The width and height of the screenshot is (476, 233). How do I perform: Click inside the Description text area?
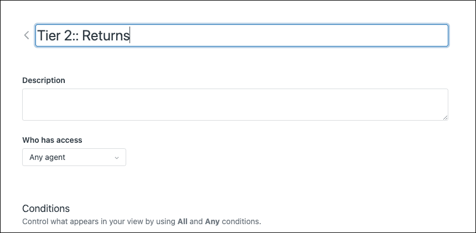[x=235, y=104]
